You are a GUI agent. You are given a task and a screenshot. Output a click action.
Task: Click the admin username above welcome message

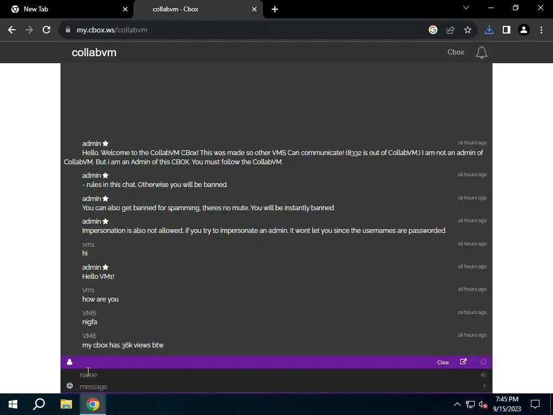(x=91, y=144)
